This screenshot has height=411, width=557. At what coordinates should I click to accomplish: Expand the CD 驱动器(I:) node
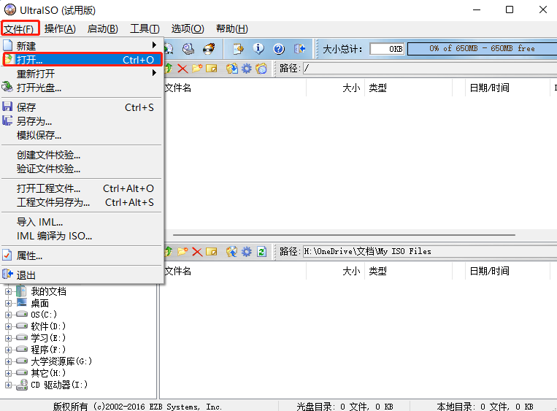pyautogui.click(x=8, y=385)
